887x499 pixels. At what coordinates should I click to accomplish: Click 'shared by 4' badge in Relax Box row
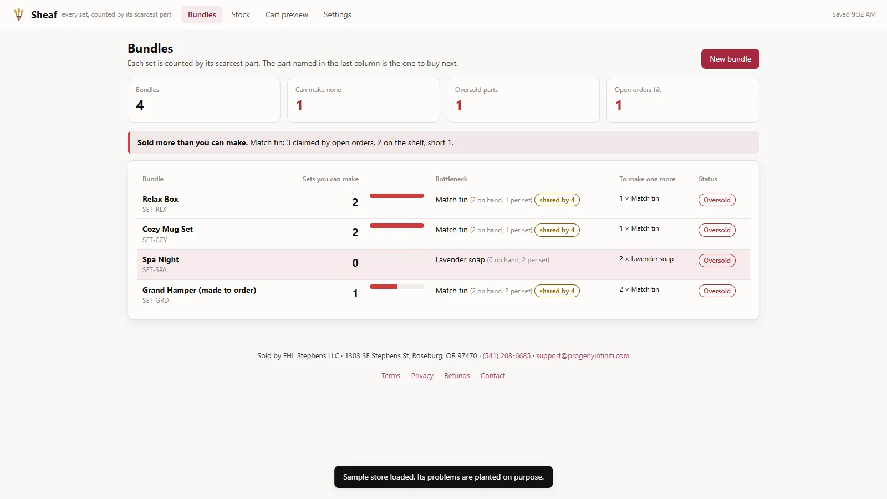pyautogui.click(x=557, y=200)
